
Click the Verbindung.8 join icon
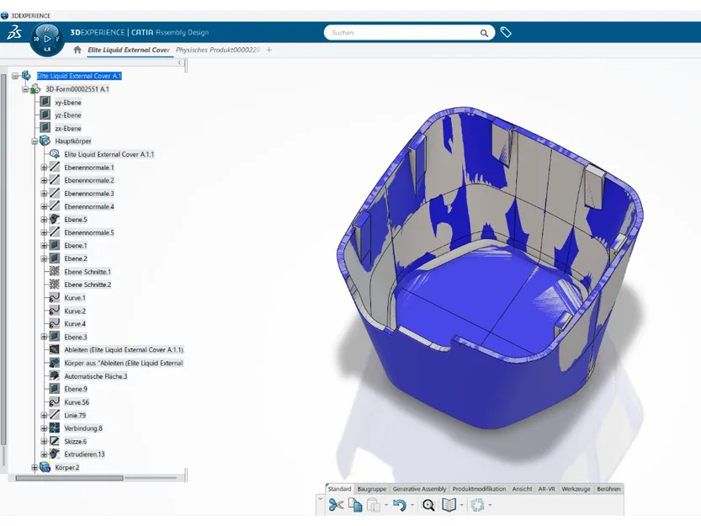[54, 428]
